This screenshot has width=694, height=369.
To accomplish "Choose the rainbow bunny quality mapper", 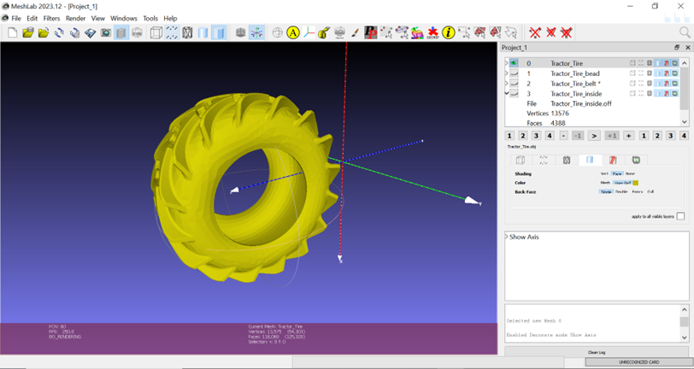I will tap(417, 32).
